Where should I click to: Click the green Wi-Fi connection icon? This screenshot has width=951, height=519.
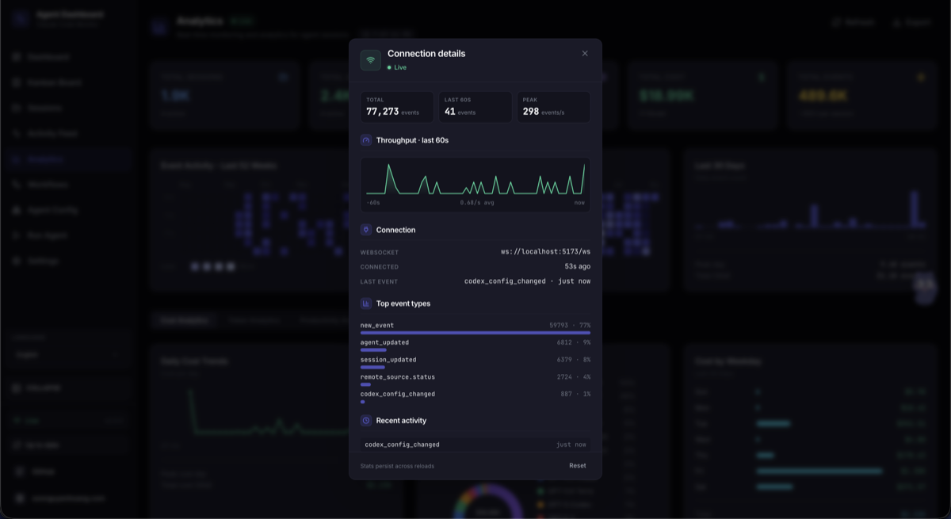pyautogui.click(x=371, y=60)
